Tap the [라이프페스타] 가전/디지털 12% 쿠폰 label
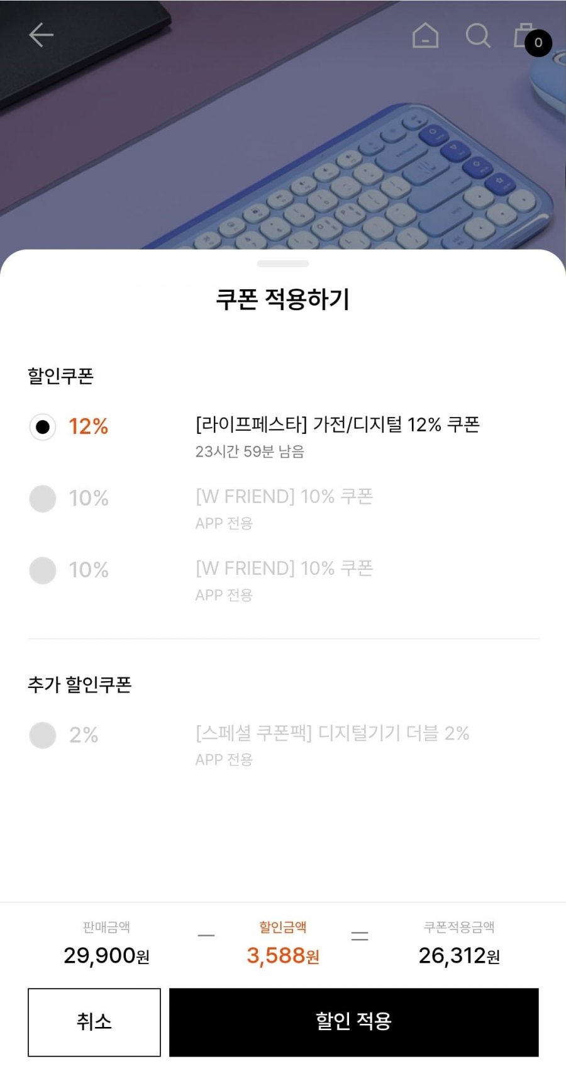The width and height of the screenshot is (566, 1071). [338, 425]
